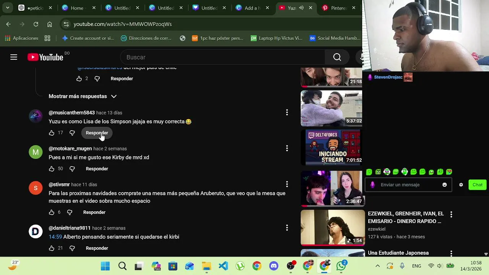View site information icon beside the URL
The width and height of the screenshot is (489, 275).
66,24
